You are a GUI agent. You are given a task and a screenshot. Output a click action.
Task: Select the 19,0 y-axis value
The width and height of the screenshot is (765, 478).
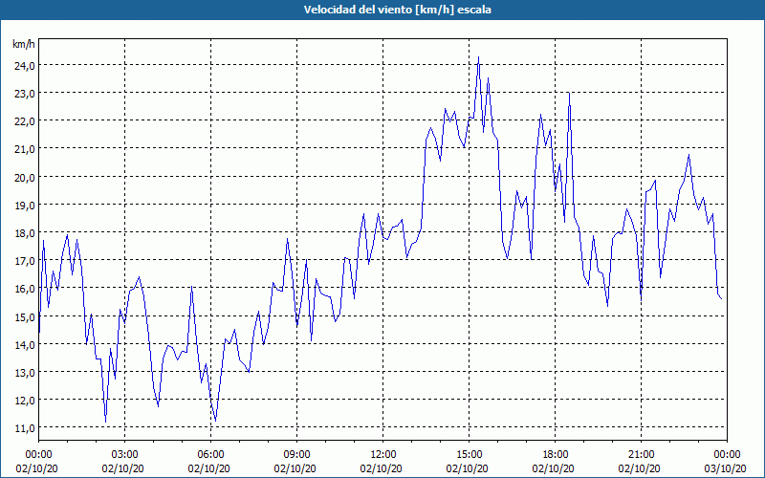(x=24, y=206)
